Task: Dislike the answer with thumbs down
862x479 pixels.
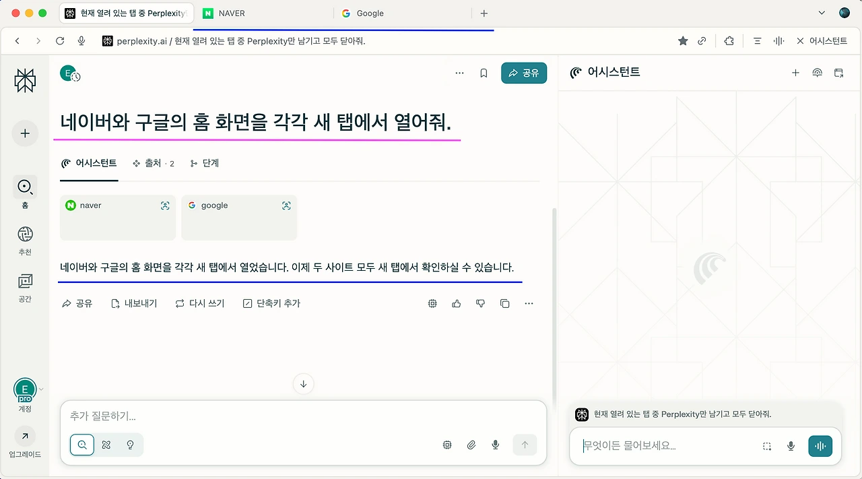Action: point(480,303)
